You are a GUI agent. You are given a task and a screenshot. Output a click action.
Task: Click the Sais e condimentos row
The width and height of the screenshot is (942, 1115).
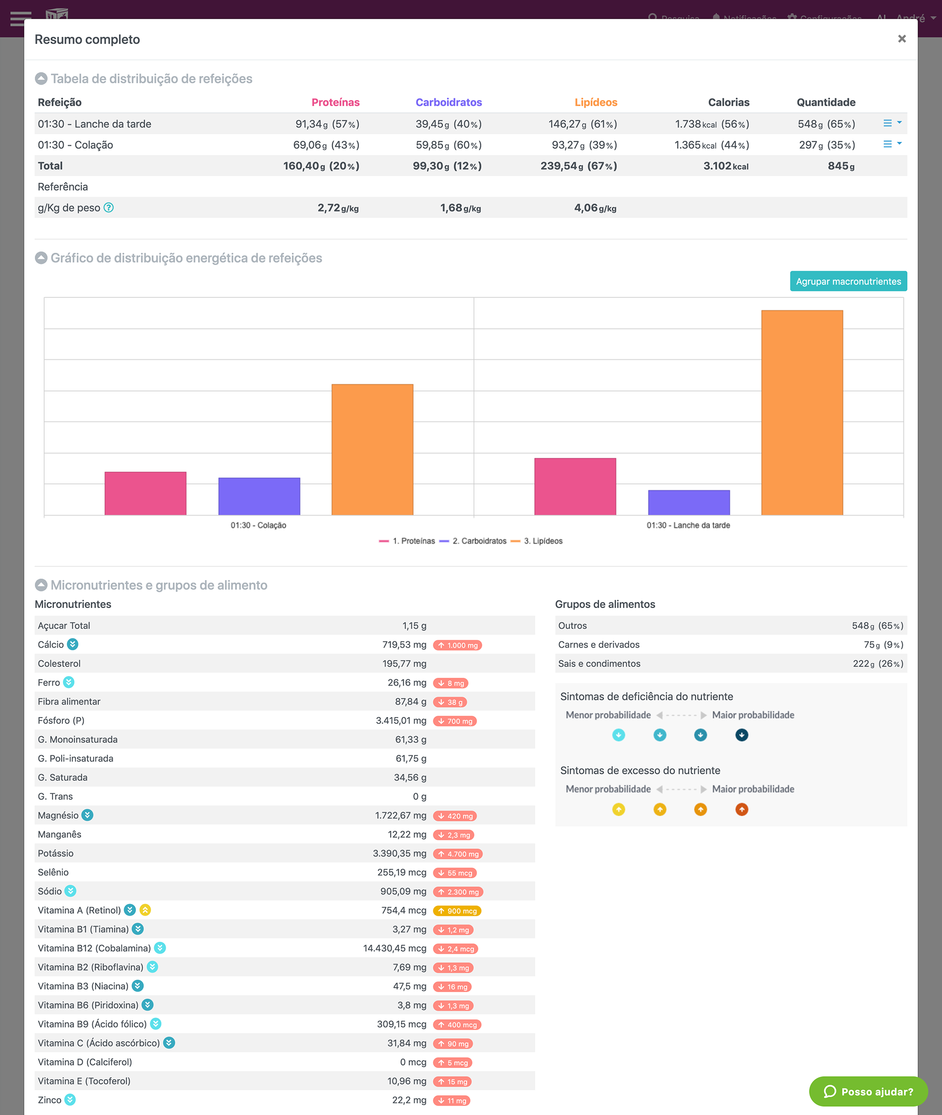click(x=731, y=663)
